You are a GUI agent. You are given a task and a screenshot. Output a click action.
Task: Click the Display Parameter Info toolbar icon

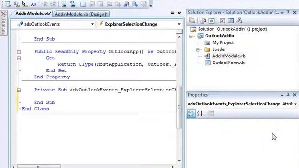16,4
